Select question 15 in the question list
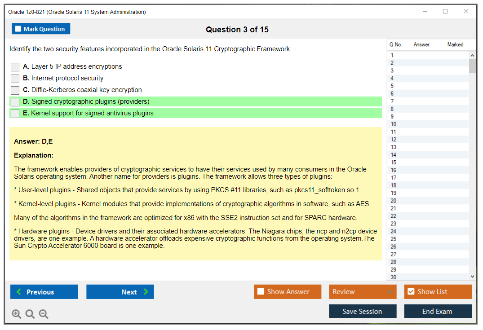Screen dimensions: 483x330 394,162
